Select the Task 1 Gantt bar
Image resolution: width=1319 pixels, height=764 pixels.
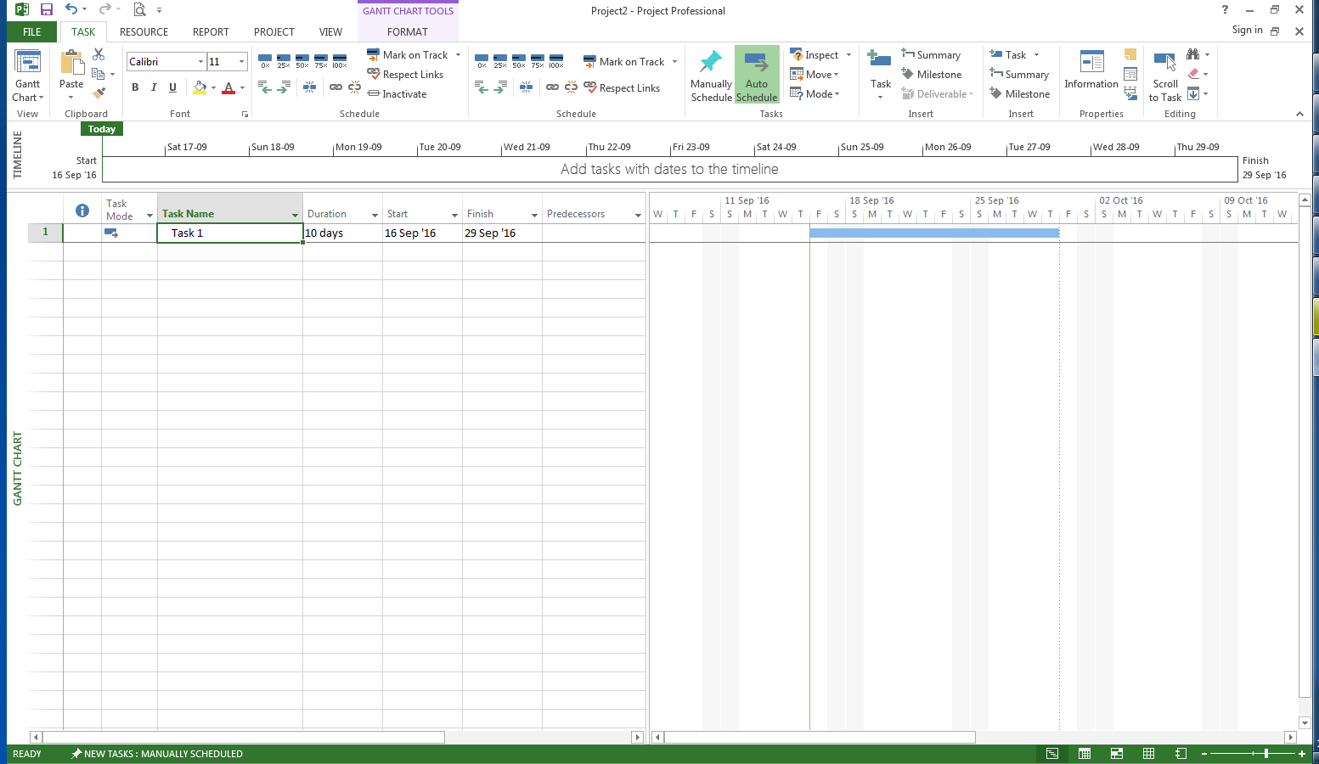click(x=933, y=233)
